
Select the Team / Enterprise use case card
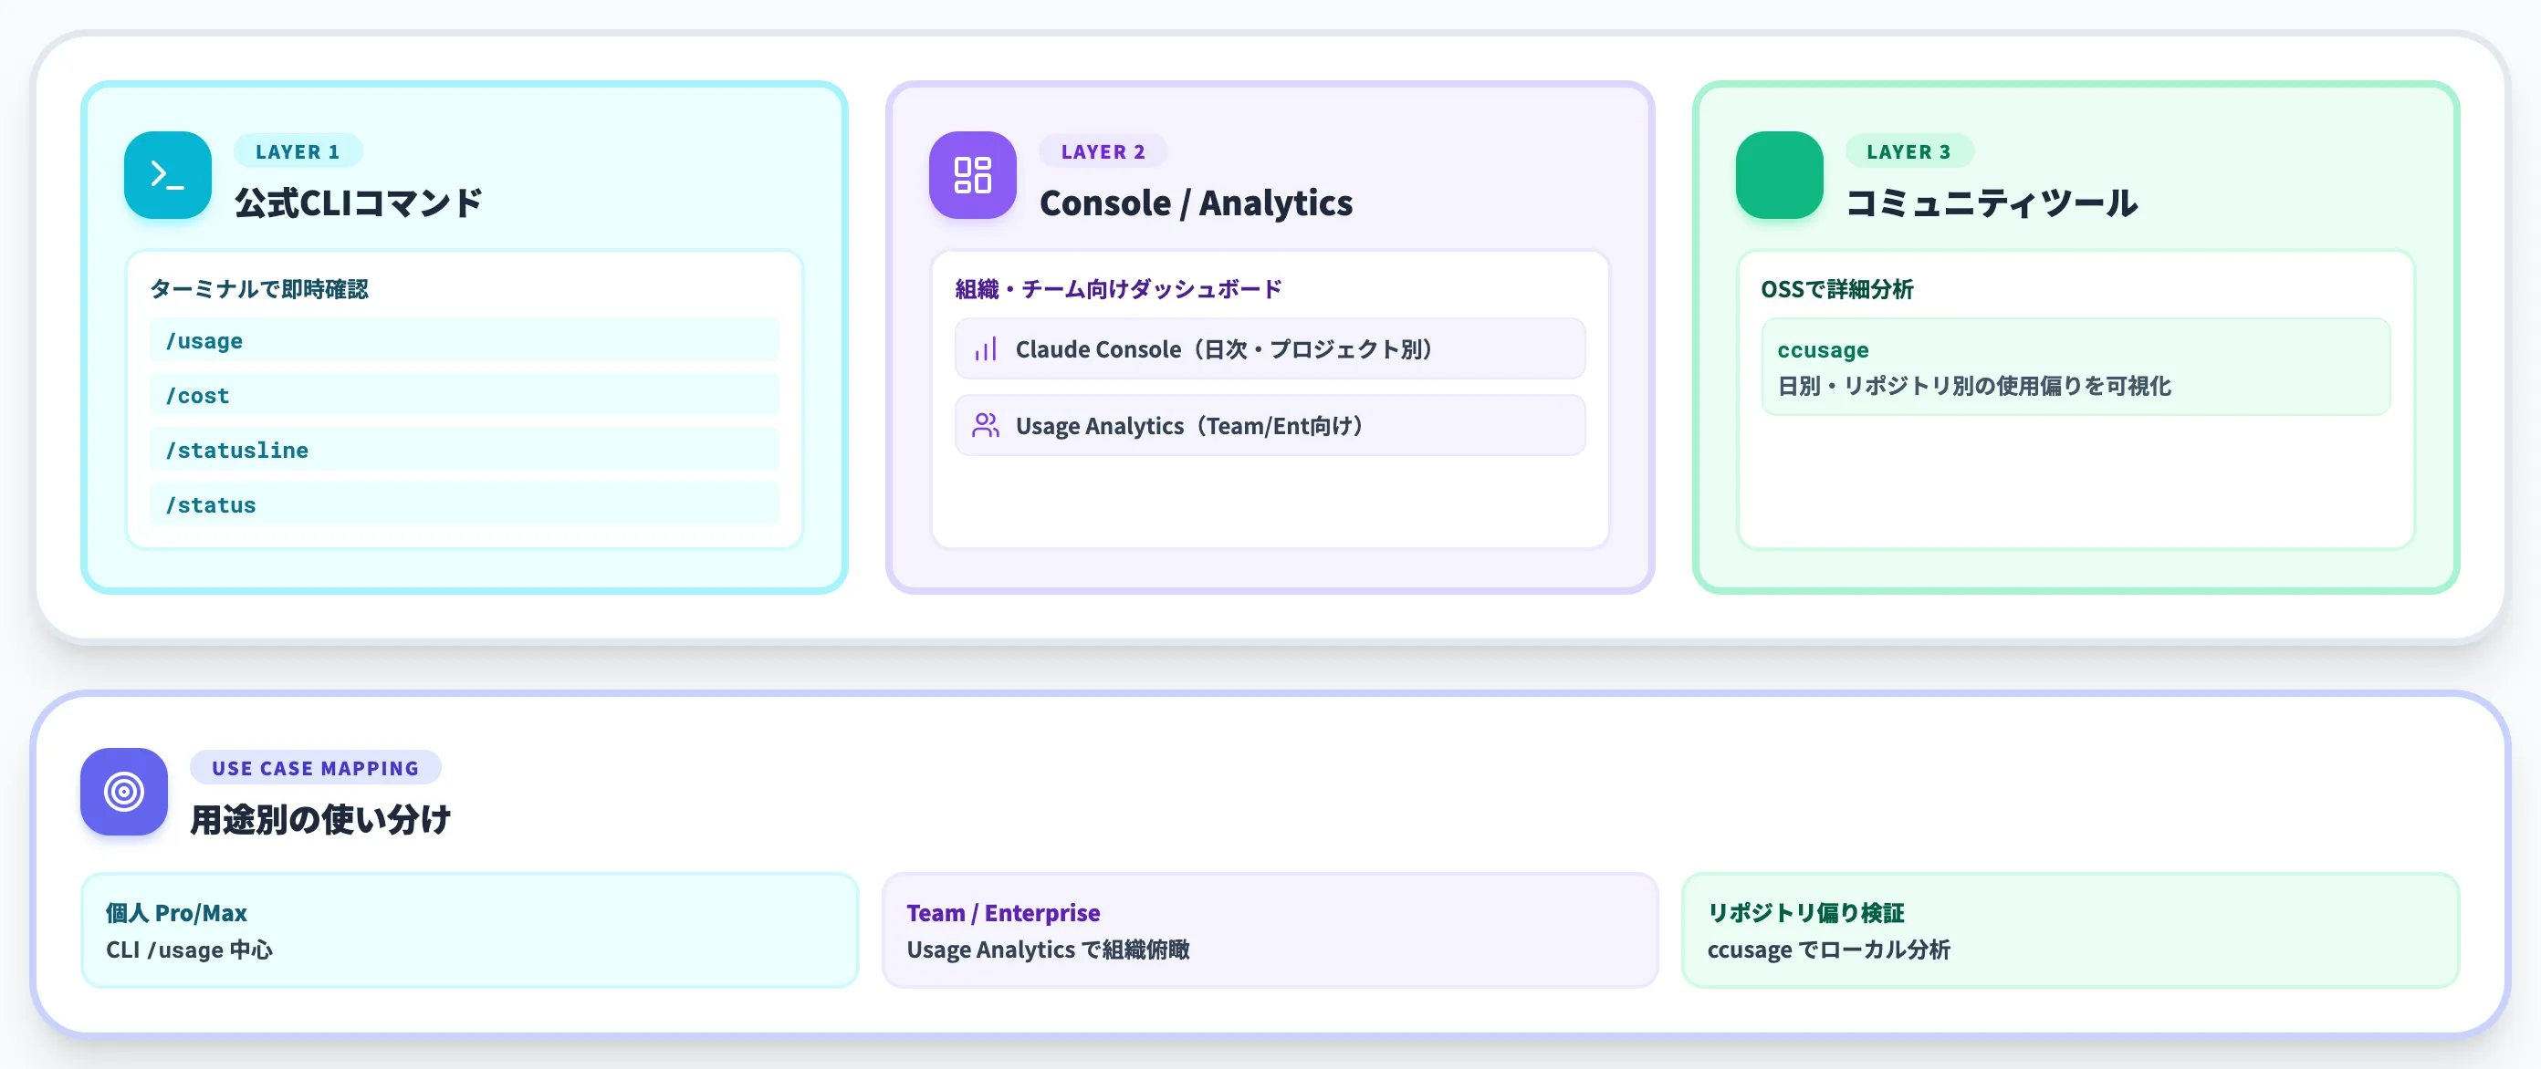click(1270, 930)
